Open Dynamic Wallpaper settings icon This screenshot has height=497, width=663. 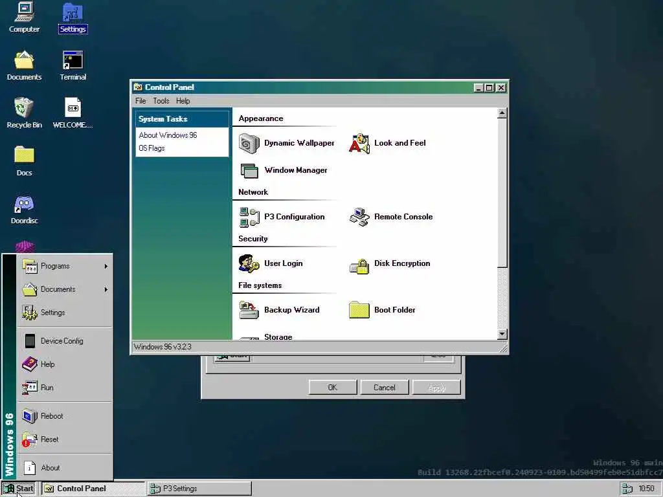point(249,143)
